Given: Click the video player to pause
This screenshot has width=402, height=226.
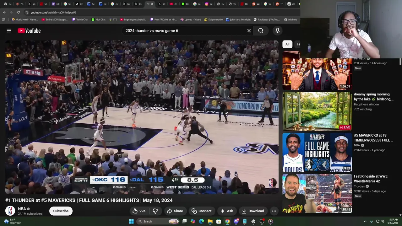Looking at the screenshot, I should pos(142,117).
